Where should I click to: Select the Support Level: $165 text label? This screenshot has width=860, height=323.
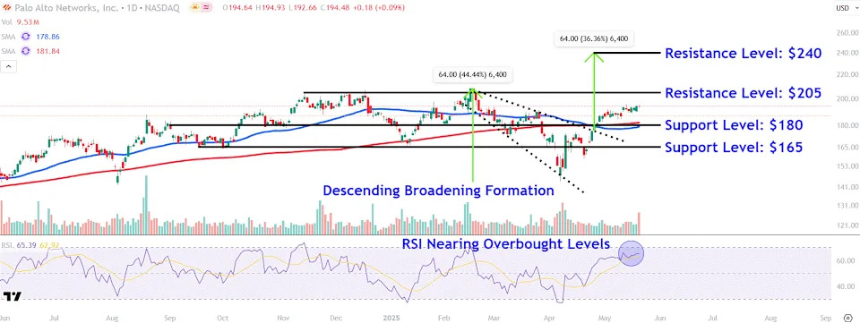(734, 148)
